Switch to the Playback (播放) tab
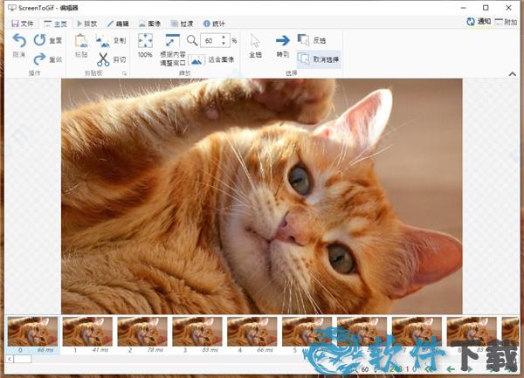The height and width of the screenshot is (378, 524). pos(86,22)
